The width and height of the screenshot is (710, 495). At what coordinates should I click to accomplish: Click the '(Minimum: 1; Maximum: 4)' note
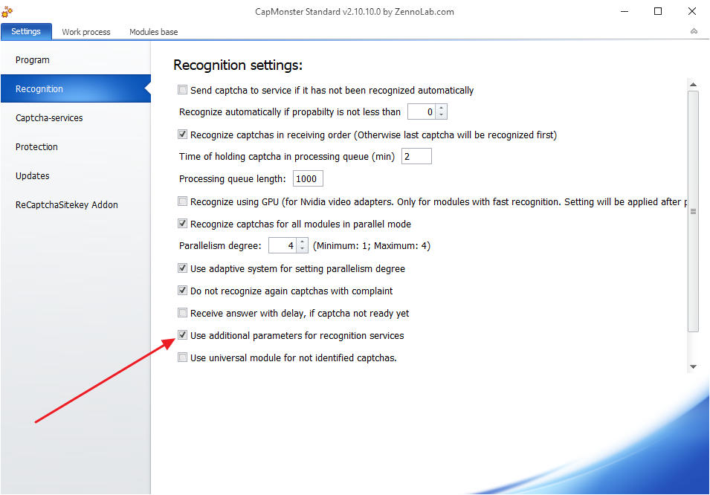[x=372, y=246]
